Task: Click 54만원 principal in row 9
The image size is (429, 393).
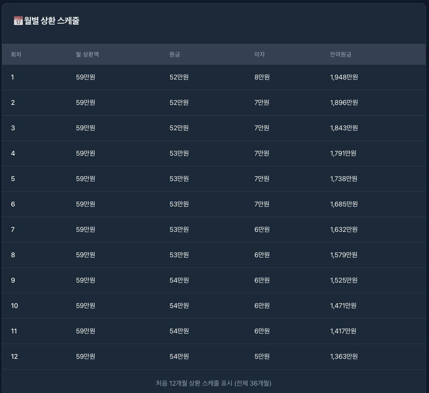Action: coord(179,280)
